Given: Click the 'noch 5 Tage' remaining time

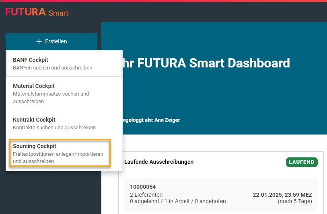Looking at the screenshot, I should (295, 201).
